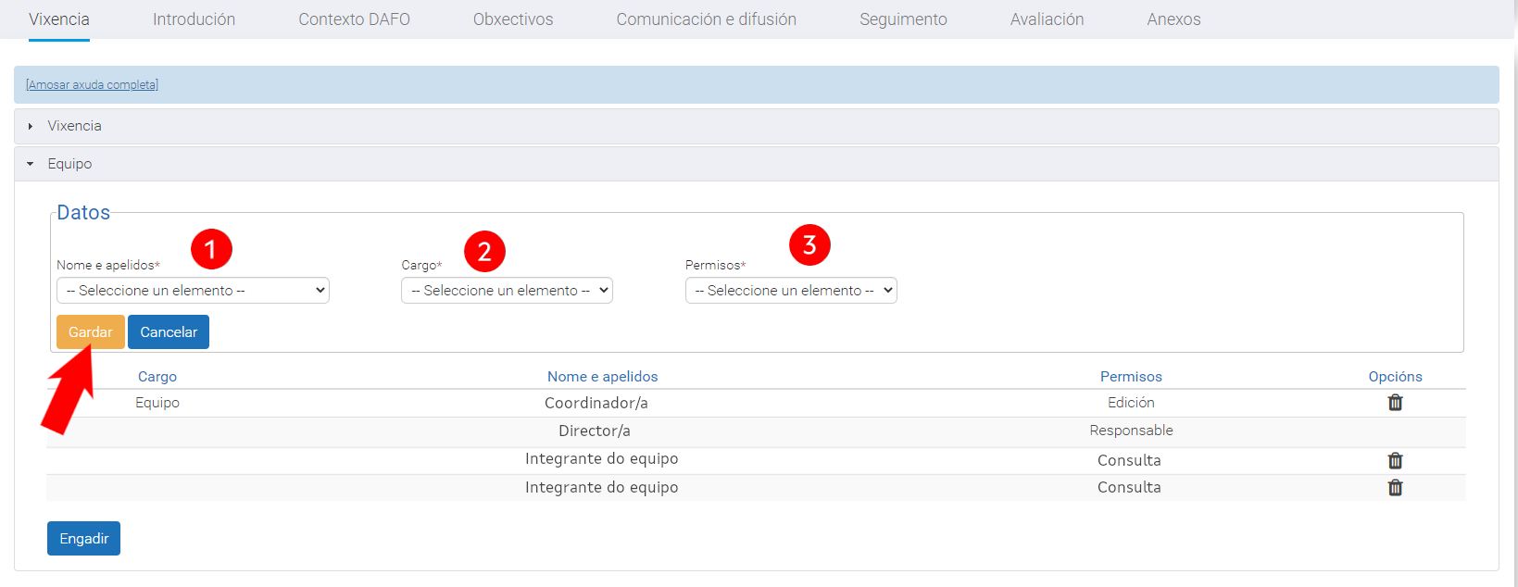Select the Coordinador/a table cell
The width and height of the screenshot is (1518, 587).
click(x=596, y=403)
